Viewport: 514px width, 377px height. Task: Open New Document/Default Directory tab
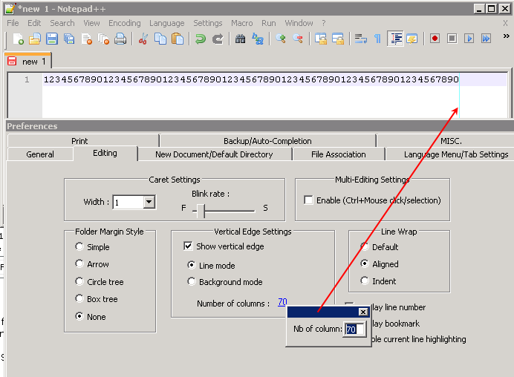pyautogui.click(x=214, y=154)
